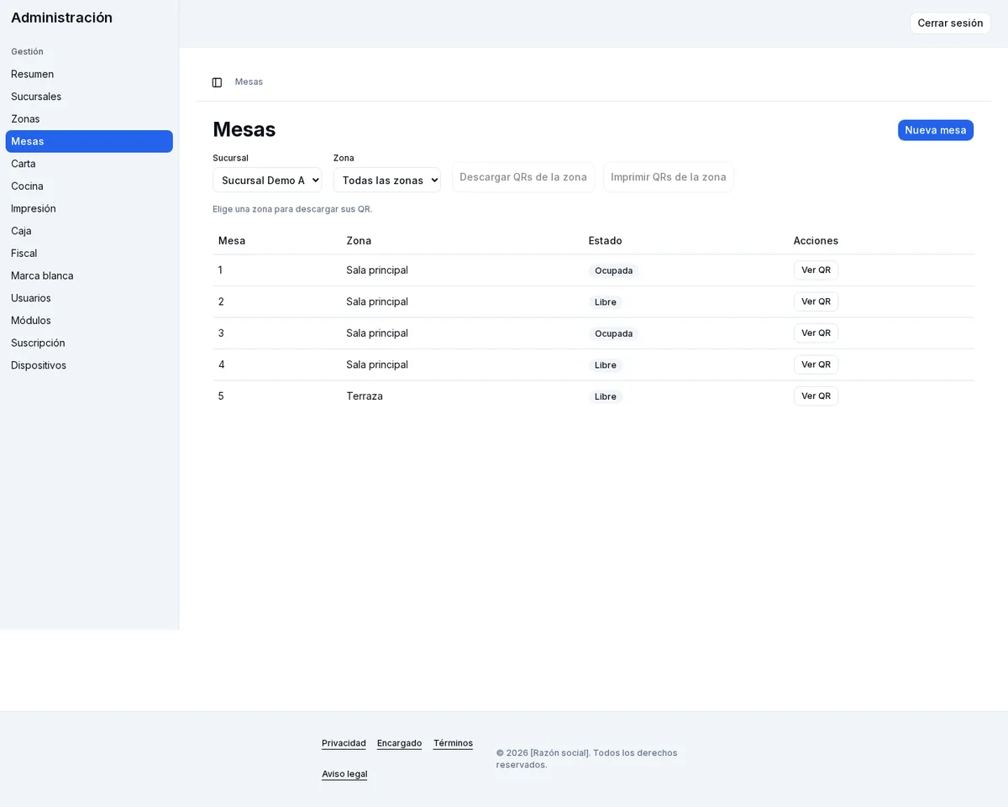This screenshot has width=1008, height=807.
Task: Click Imprimir QRs de la zona
Action: tap(669, 177)
